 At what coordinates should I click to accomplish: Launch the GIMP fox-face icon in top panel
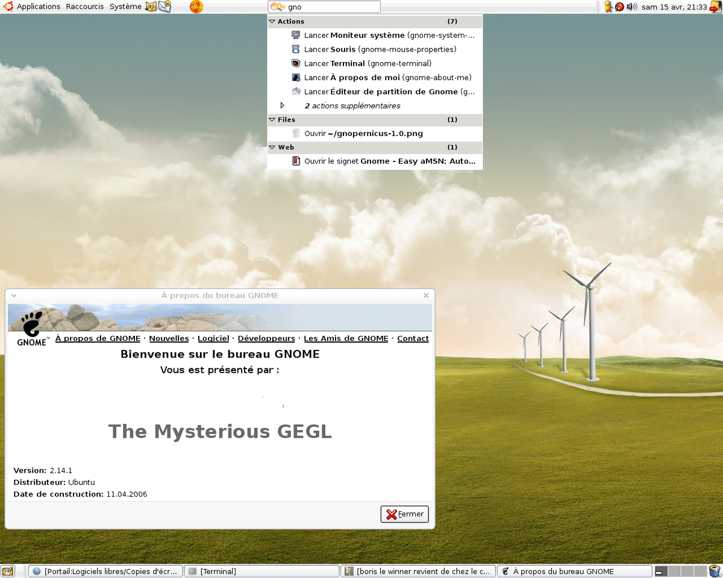click(x=151, y=7)
